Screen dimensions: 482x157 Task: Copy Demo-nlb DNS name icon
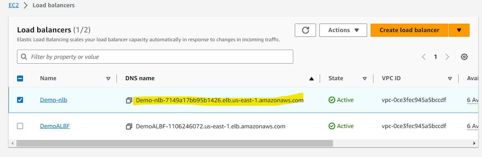pos(129,100)
